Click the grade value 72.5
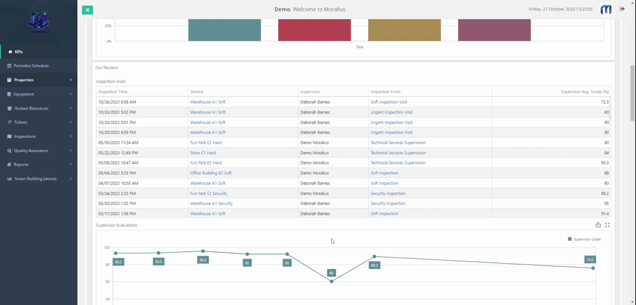 (605, 102)
